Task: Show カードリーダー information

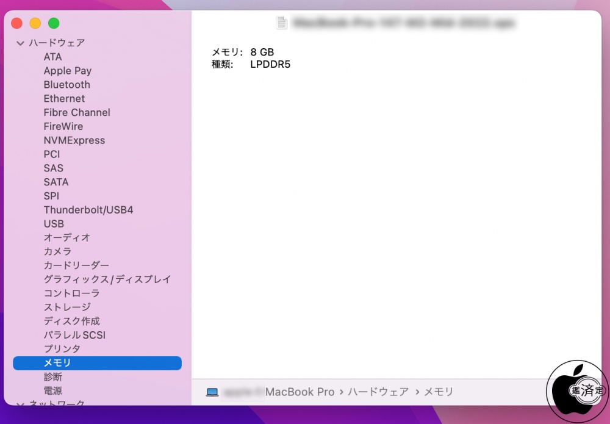Action: click(x=76, y=265)
